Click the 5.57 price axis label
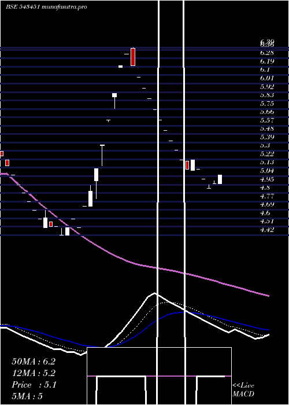The image size is (289, 405). tap(267, 120)
